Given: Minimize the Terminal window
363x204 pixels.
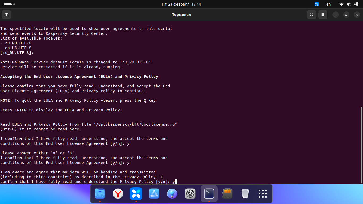Looking at the screenshot, I should click(336, 15).
